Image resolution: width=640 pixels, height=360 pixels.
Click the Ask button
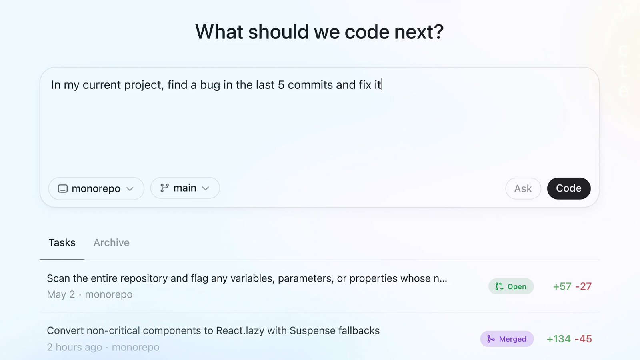[x=523, y=188]
